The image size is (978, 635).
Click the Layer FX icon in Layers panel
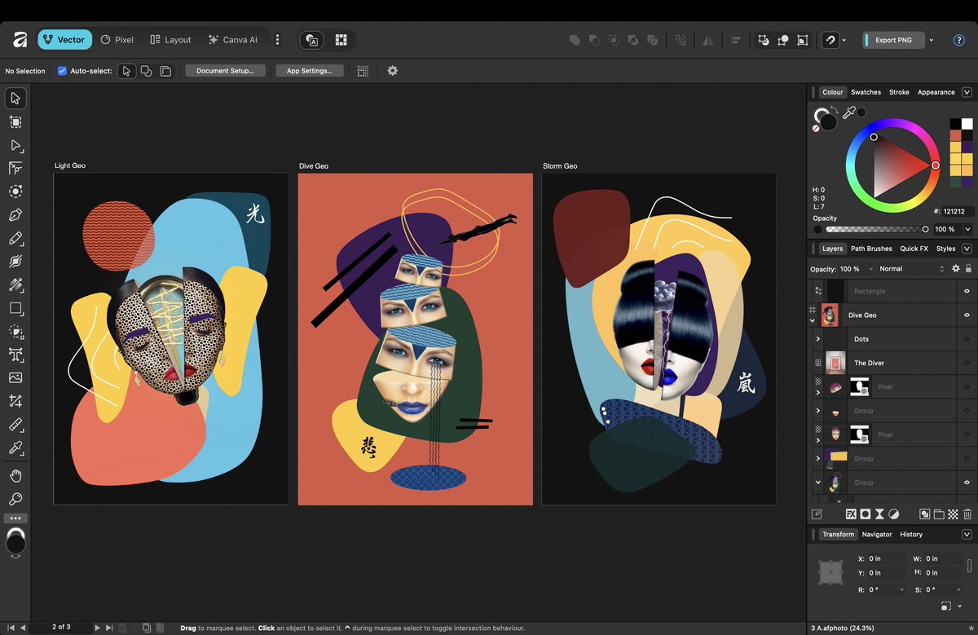tap(851, 514)
